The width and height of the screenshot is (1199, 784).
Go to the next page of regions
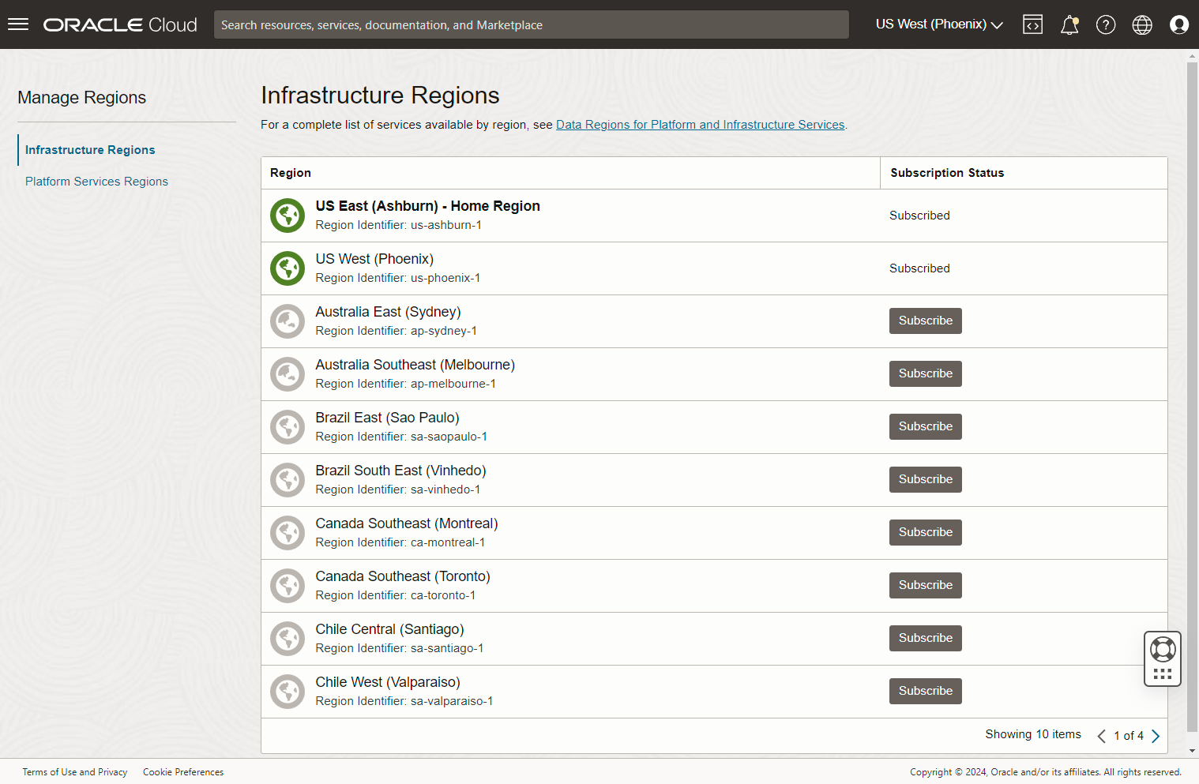[1156, 736]
